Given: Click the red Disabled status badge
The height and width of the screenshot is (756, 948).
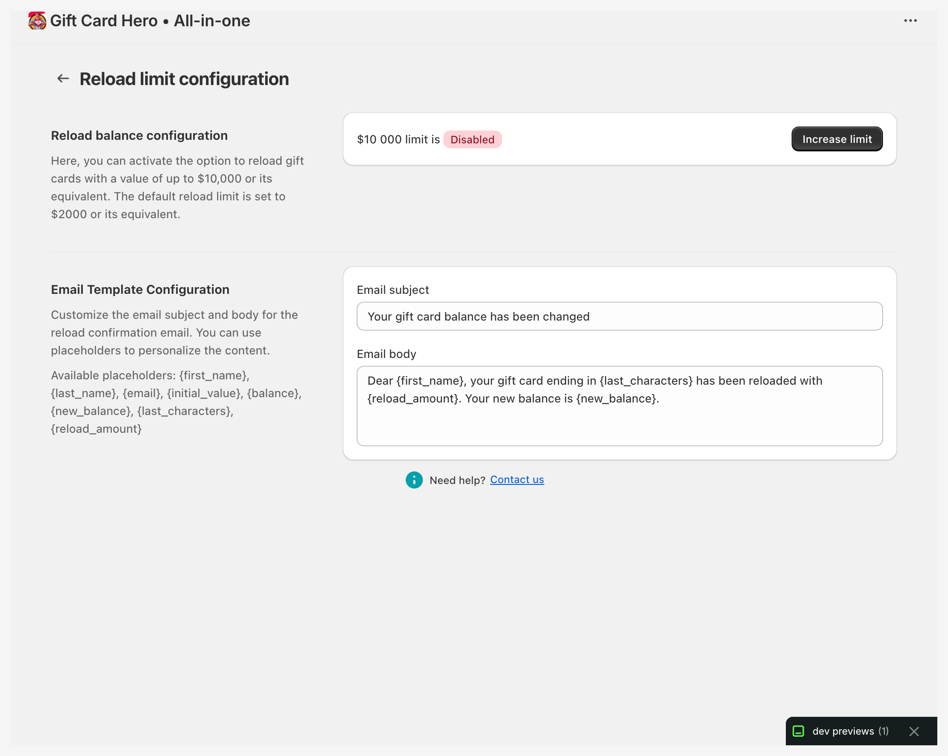Looking at the screenshot, I should 472,139.
